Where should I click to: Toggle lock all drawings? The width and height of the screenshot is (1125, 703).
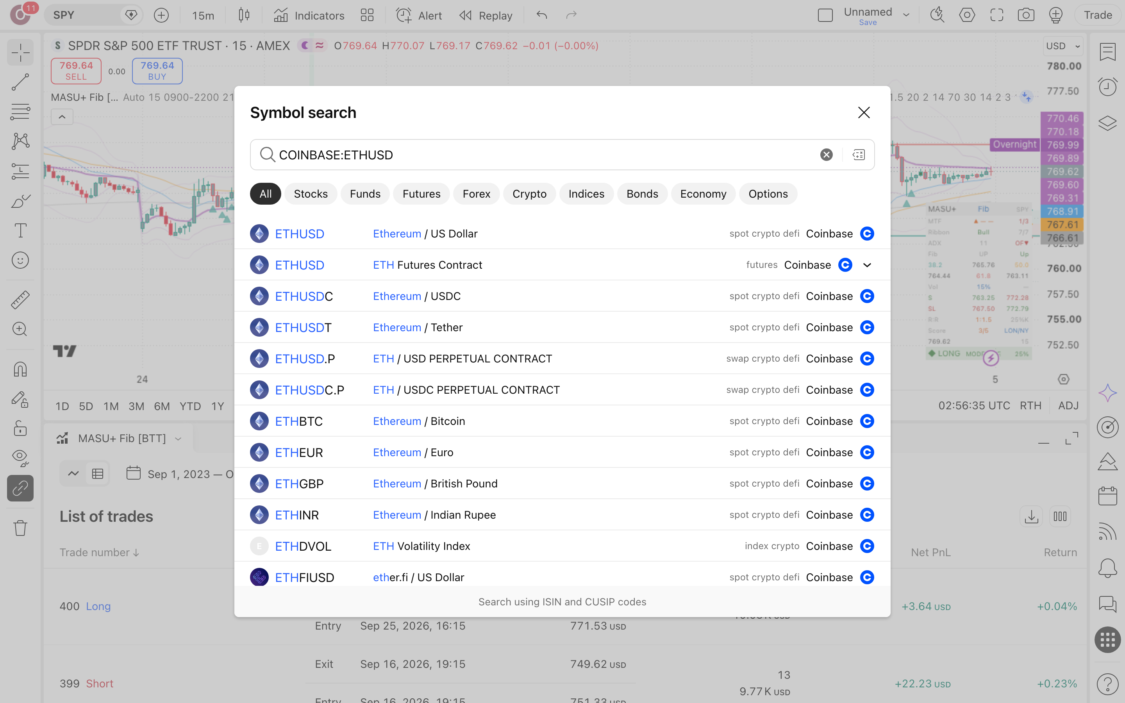(x=20, y=428)
